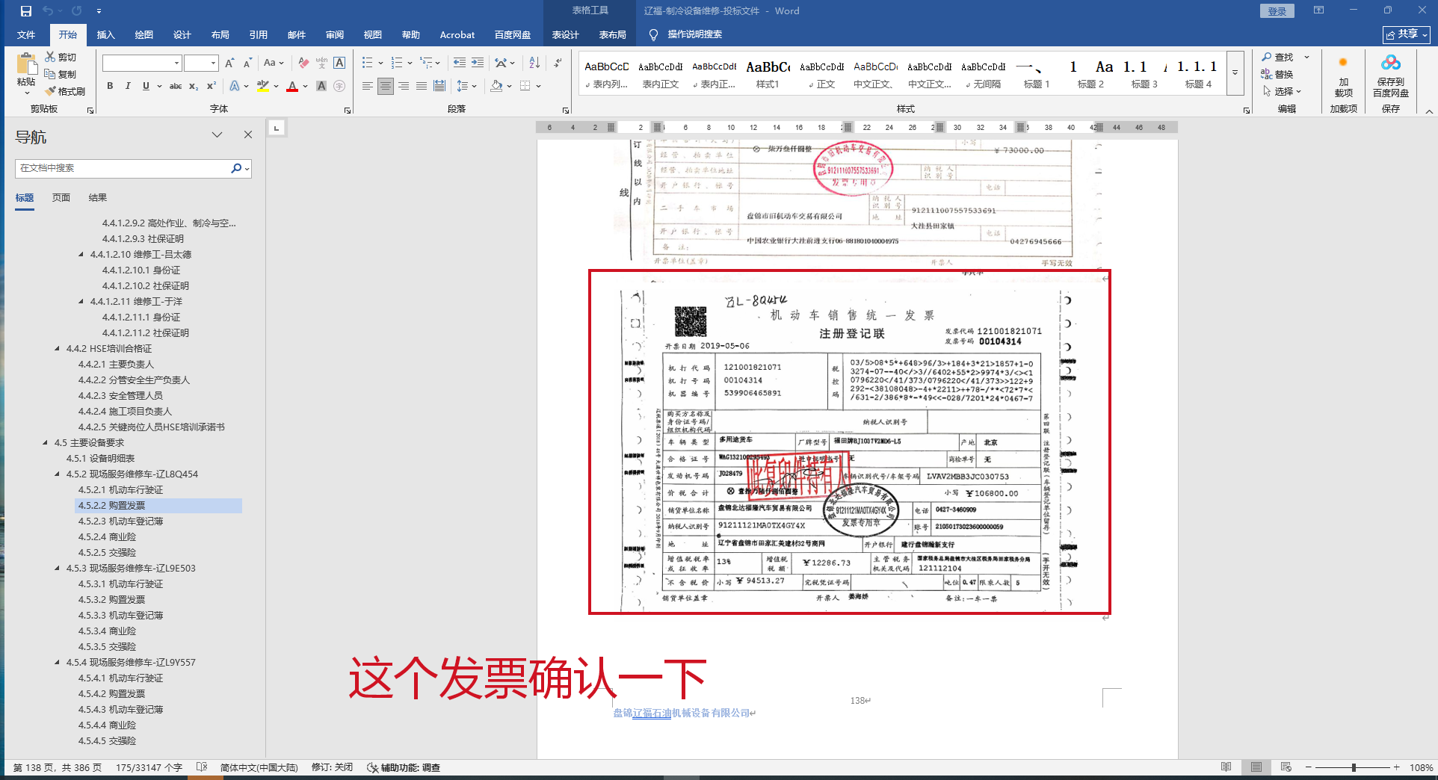Switch to the 布局 ribbon tab
This screenshot has height=780, width=1438.
(x=220, y=34)
